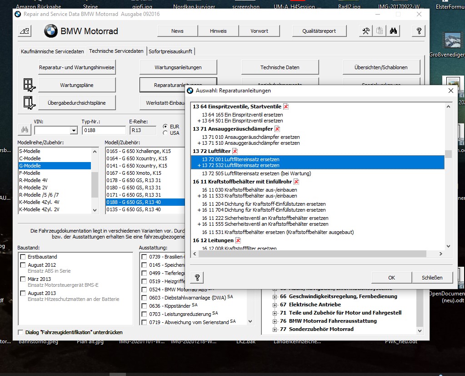Click the icon left of Wartungspläne
The height and width of the screenshot is (376, 465).
[x=30, y=85]
